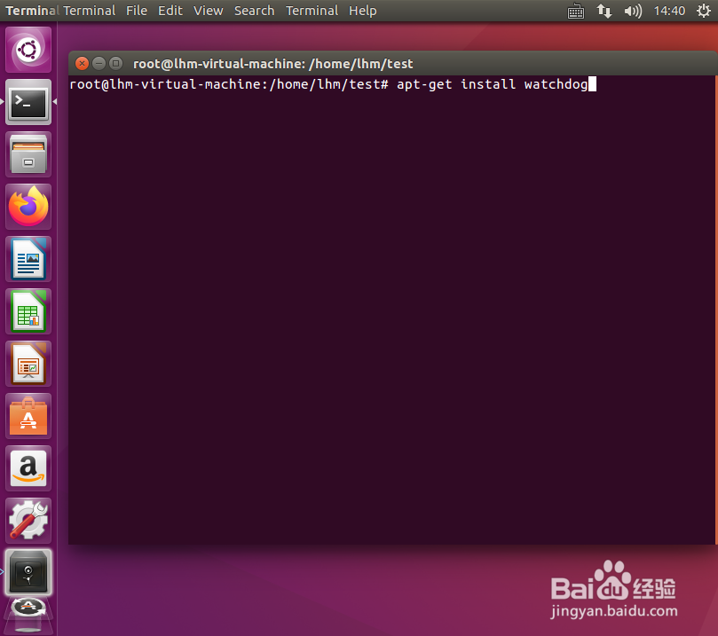Minimize the terminal window
Screen dimensions: 718x636
pos(99,63)
